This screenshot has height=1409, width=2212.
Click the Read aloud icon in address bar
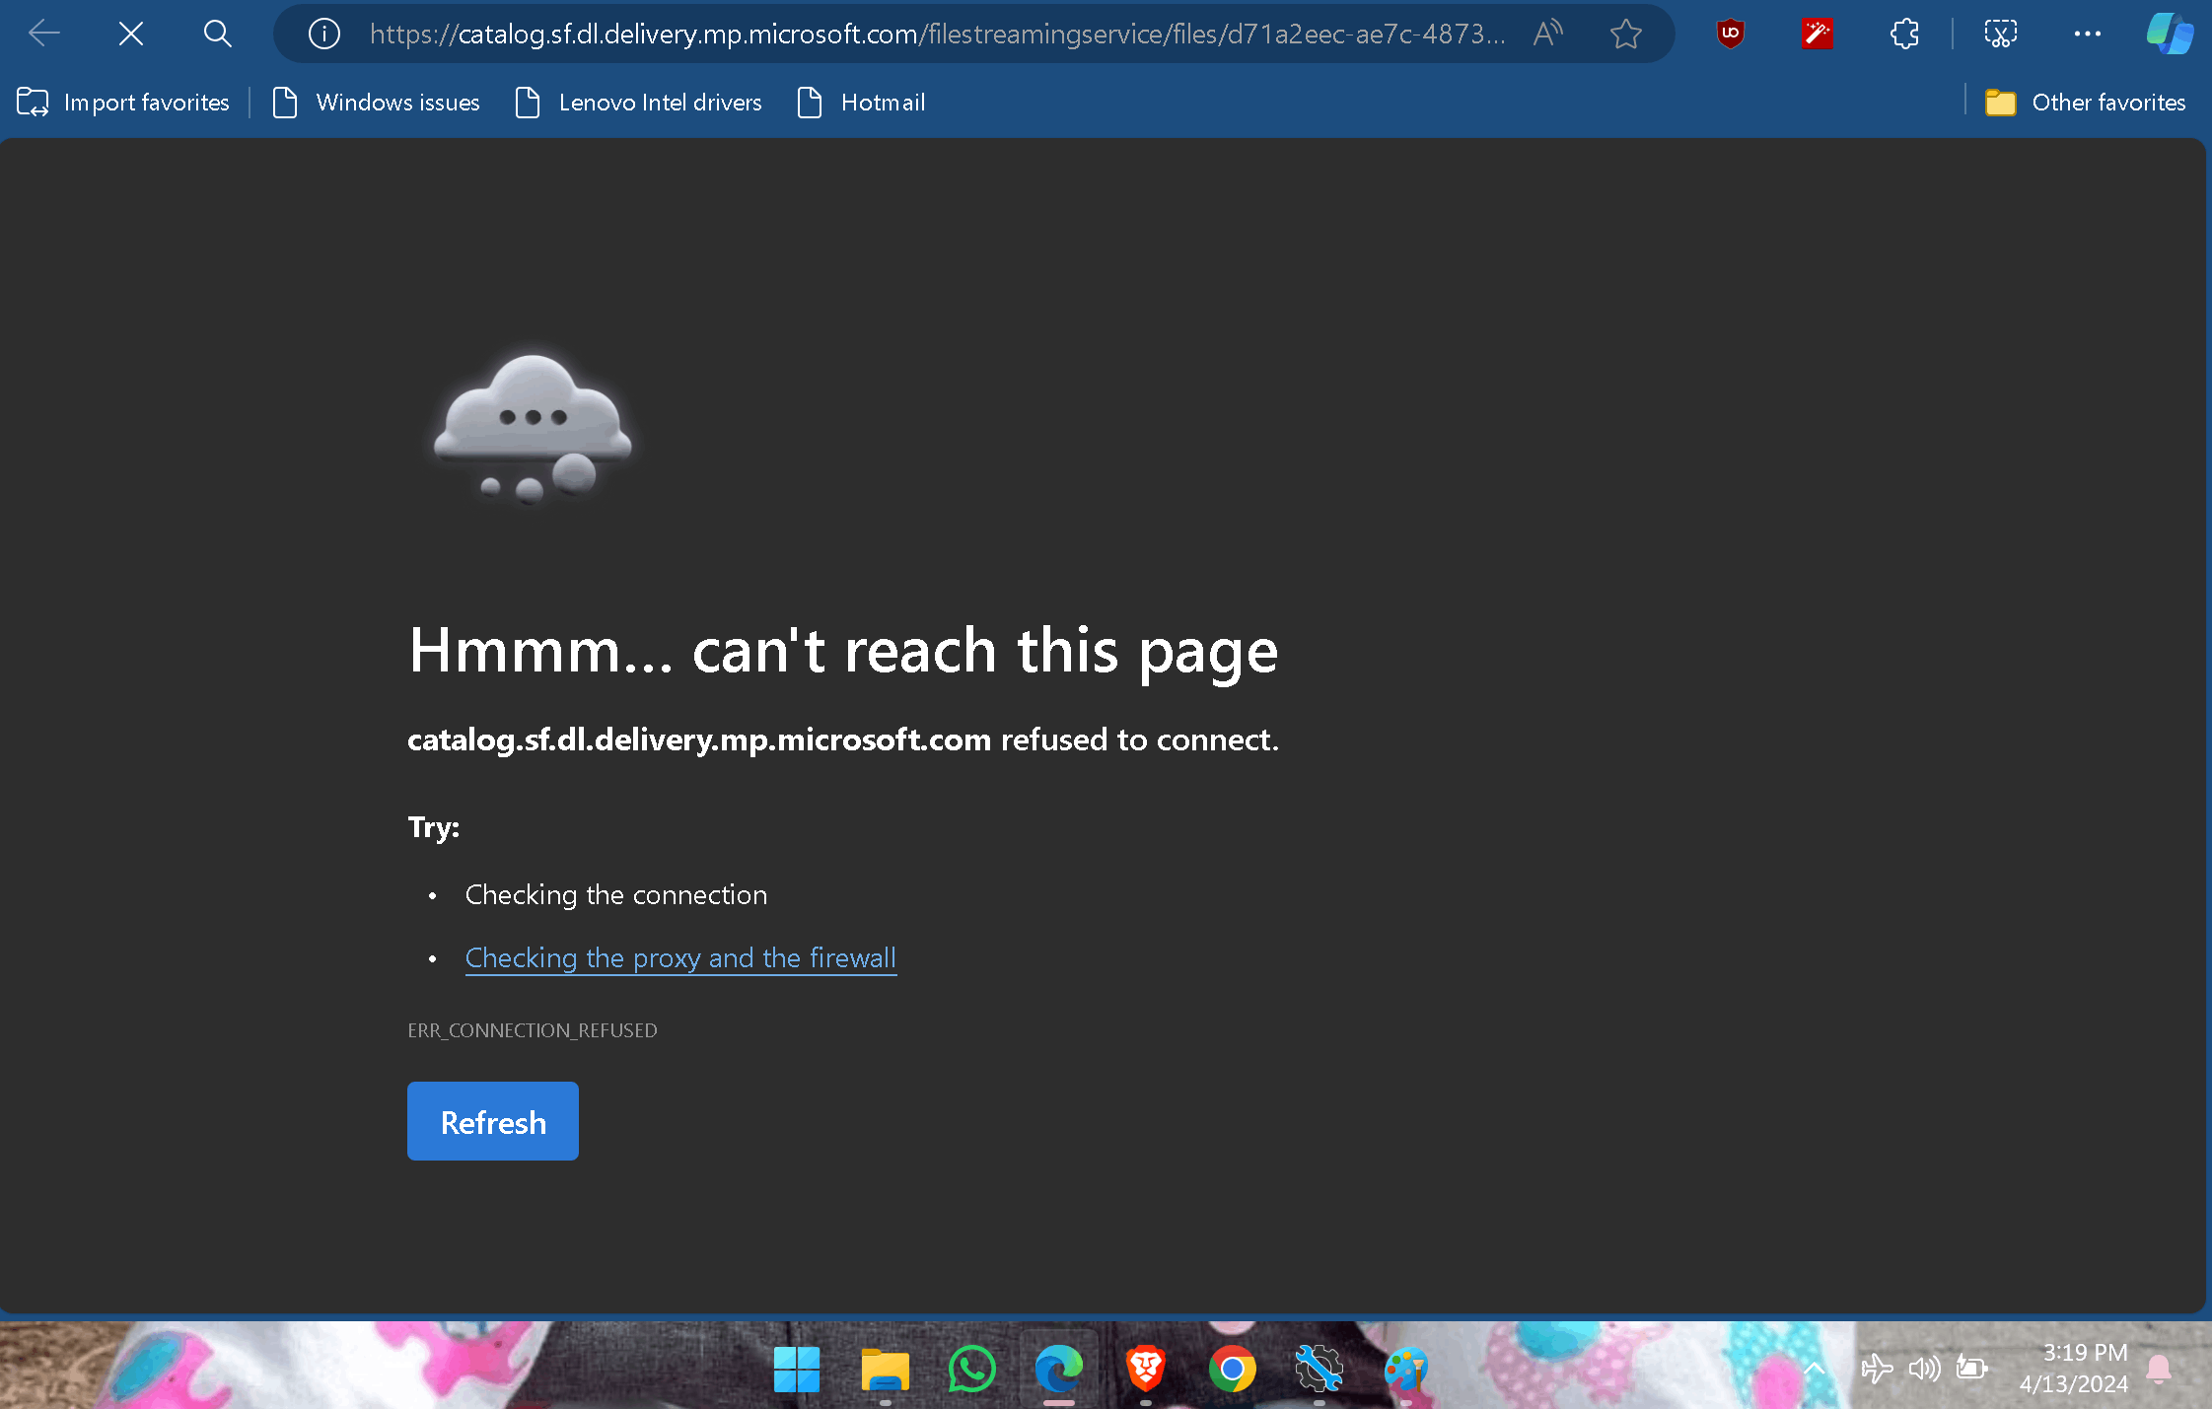pyautogui.click(x=1548, y=35)
